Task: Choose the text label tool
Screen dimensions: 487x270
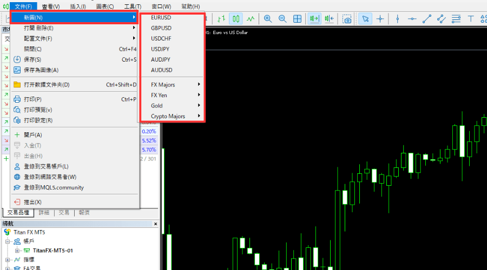Action: (x=471, y=19)
